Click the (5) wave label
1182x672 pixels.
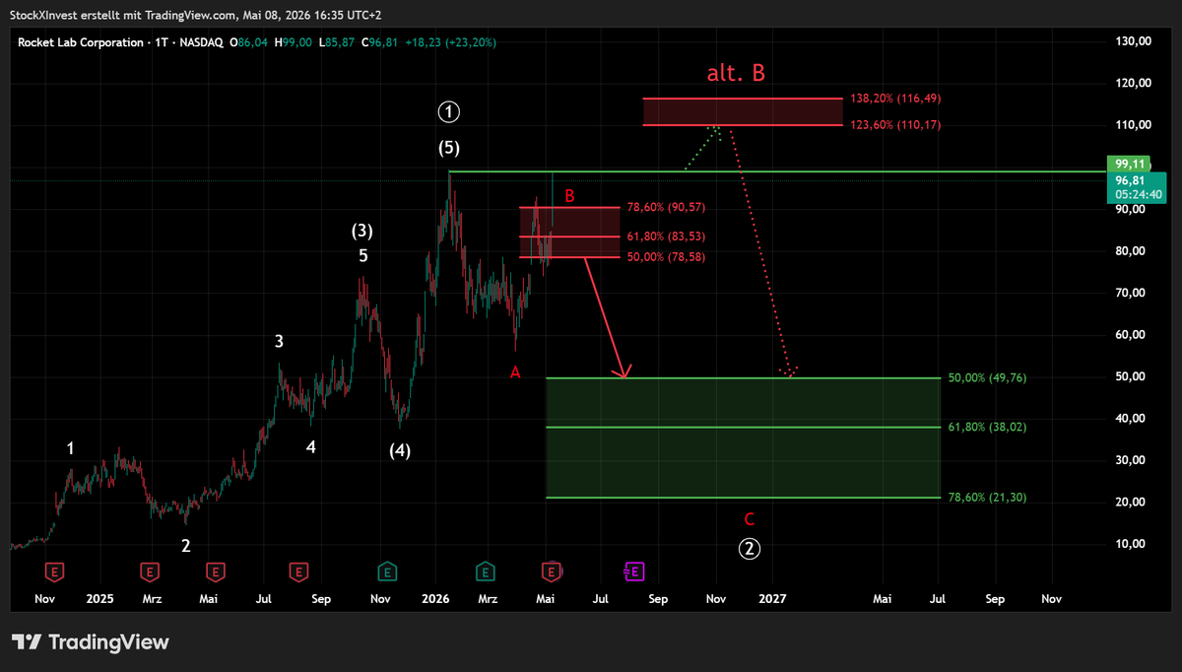click(x=449, y=149)
